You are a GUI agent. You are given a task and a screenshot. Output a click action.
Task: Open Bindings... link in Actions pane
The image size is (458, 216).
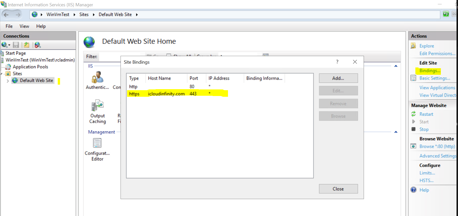[430, 71]
